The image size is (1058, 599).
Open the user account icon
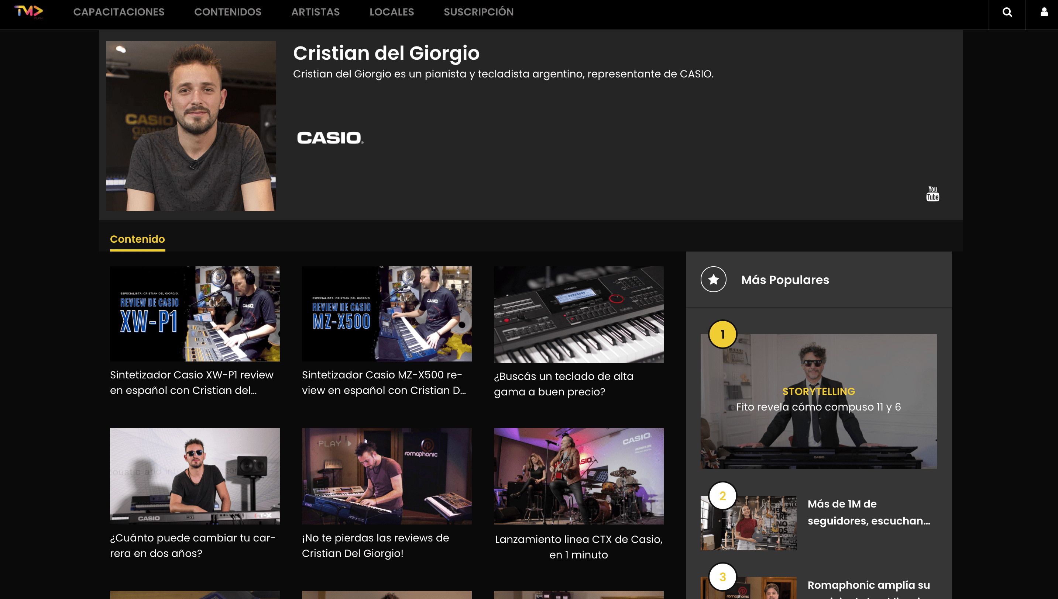pos(1044,12)
